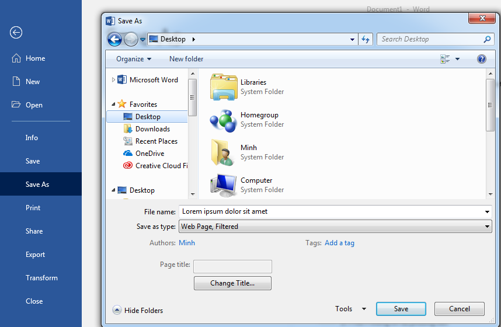Open the Organize dropdown menu
This screenshot has height=327, width=501.
click(134, 59)
